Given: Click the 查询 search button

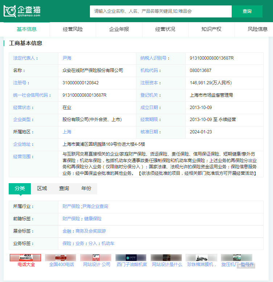Looking at the screenshot, I should [247, 11].
